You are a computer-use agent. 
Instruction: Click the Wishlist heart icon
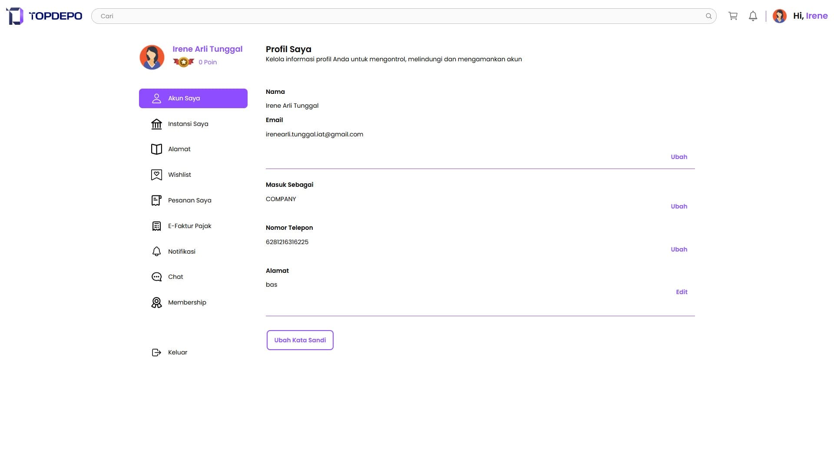[x=156, y=175]
